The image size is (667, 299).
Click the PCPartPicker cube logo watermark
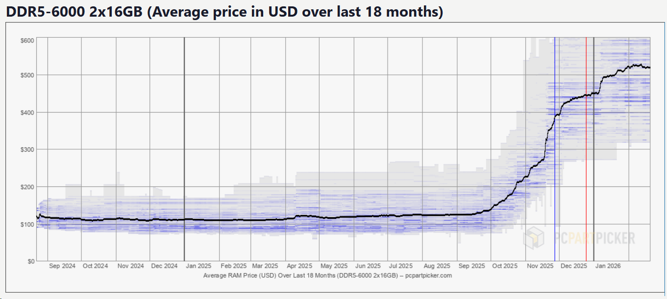[534, 238]
